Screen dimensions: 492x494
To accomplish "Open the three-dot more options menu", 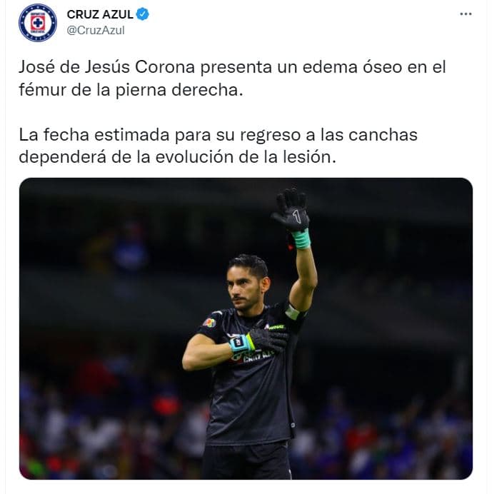I will click(x=466, y=14).
